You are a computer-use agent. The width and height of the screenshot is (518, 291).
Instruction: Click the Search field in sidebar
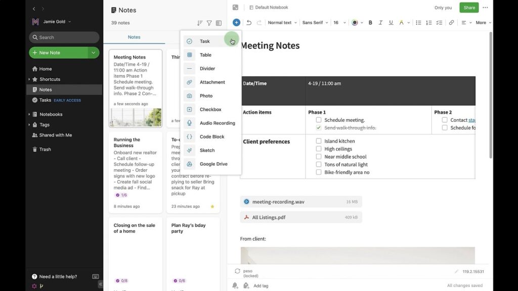[x=64, y=37]
